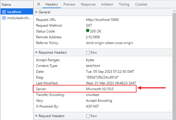
Task: Switch to the Preview tab
Action: point(69,4)
